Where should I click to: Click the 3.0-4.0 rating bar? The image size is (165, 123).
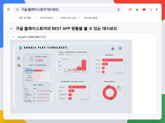(105, 64)
